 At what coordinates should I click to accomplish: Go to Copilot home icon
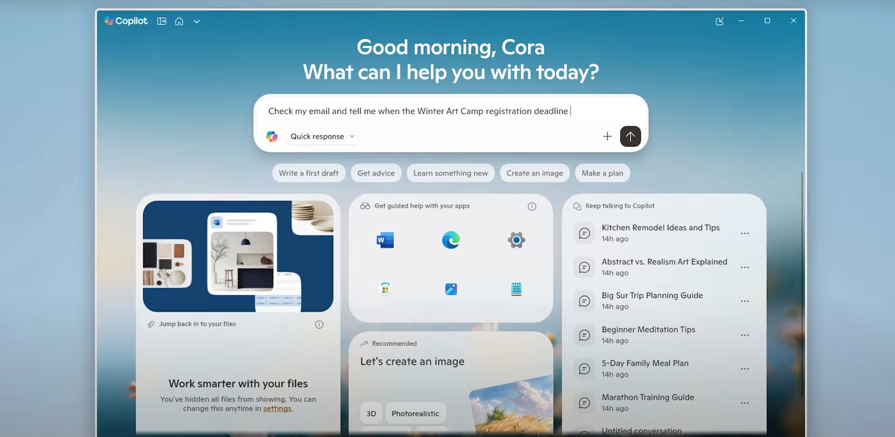pyautogui.click(x=179, y=21)
